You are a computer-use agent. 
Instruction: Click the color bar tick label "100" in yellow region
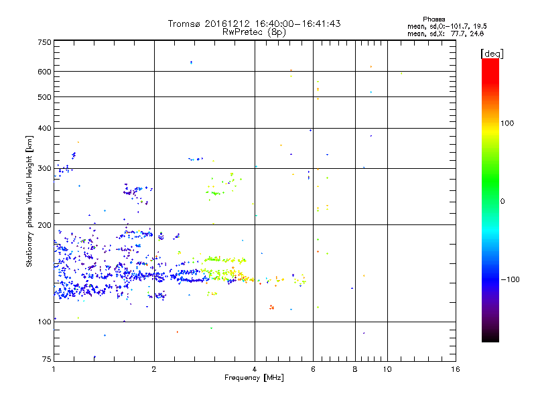point(507,123)
